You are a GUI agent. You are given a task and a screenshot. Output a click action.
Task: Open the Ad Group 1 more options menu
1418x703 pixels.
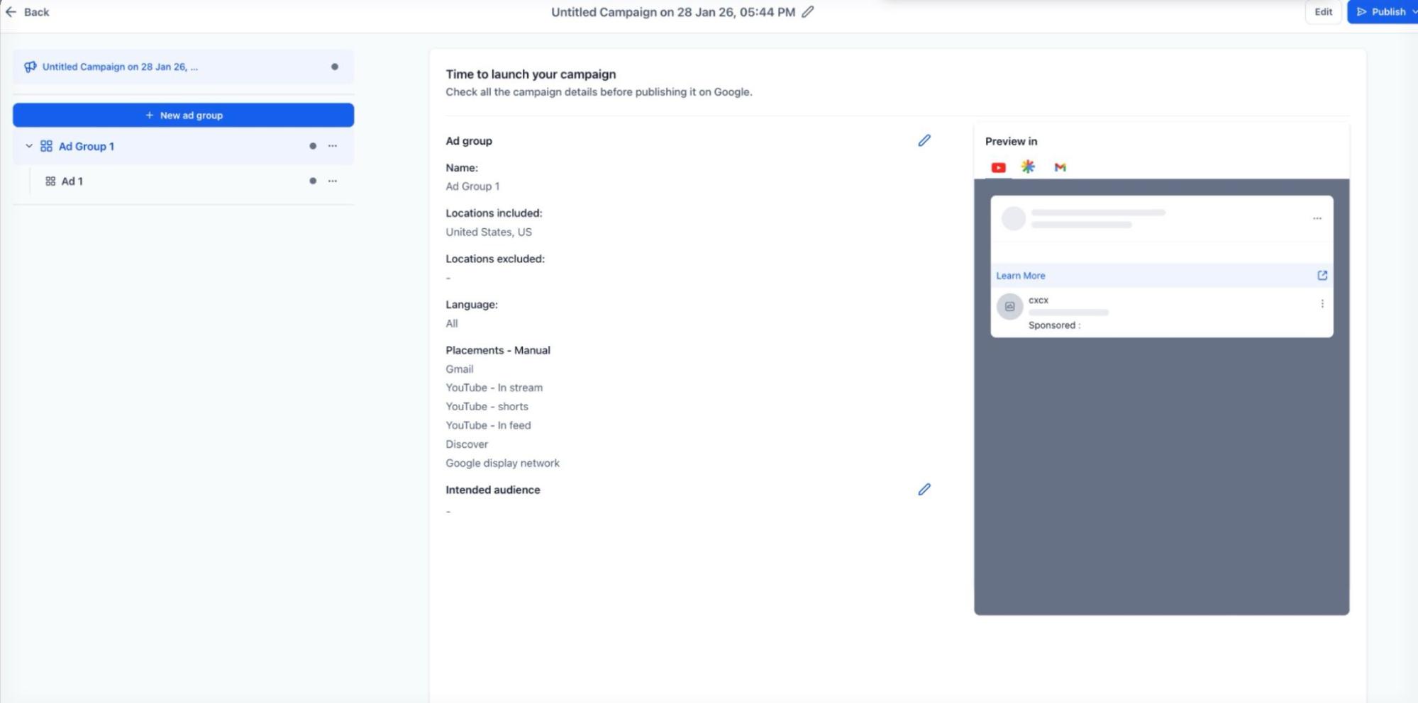tap(332, 146)
